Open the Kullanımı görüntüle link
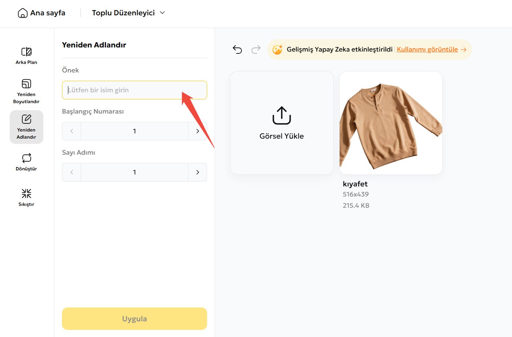This screenshot has width=512, height=337. point(427,49)
